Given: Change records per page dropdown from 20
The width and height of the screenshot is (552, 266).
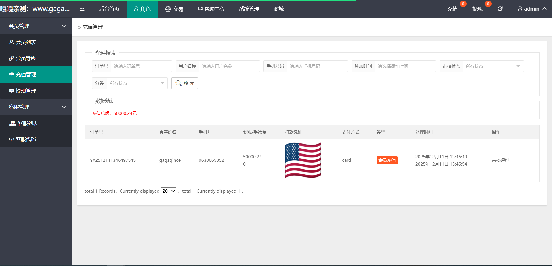Looking at the screenshot, I should [x=169, y=191].
